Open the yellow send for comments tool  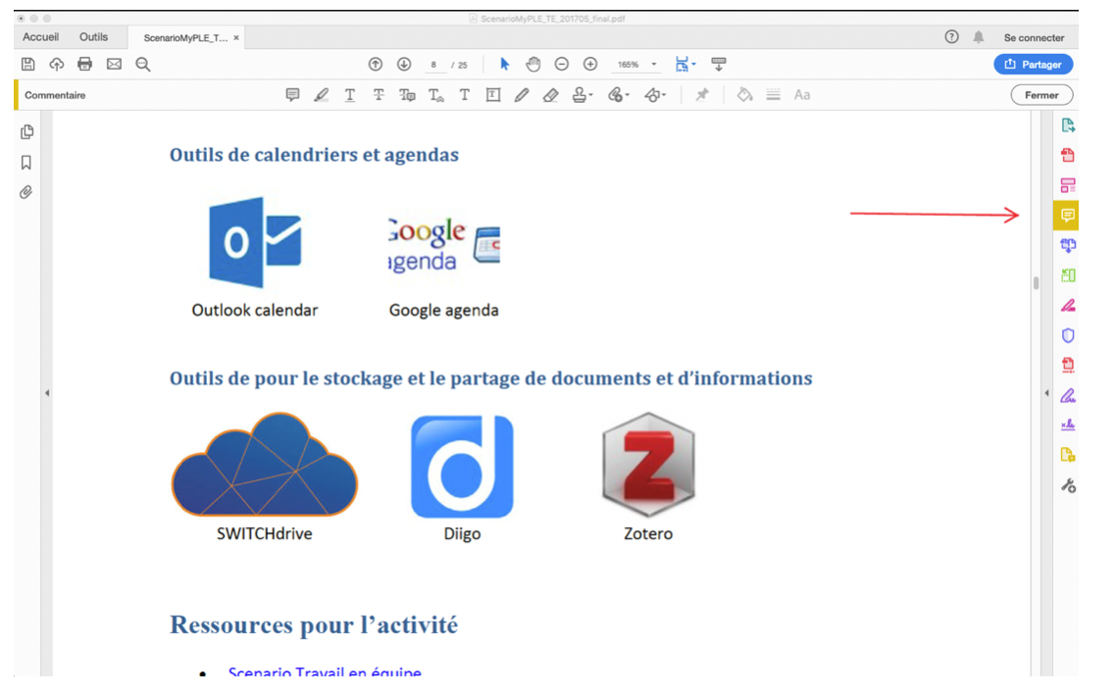pyautogui.click(x=1068, y=455)
